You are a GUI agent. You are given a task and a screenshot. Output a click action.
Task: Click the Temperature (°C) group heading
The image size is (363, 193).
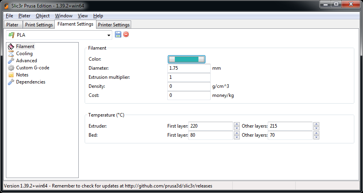tap(106, 115)
